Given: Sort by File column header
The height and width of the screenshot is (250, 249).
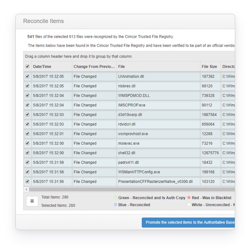Looking at the screenshot, I should 158,67.
